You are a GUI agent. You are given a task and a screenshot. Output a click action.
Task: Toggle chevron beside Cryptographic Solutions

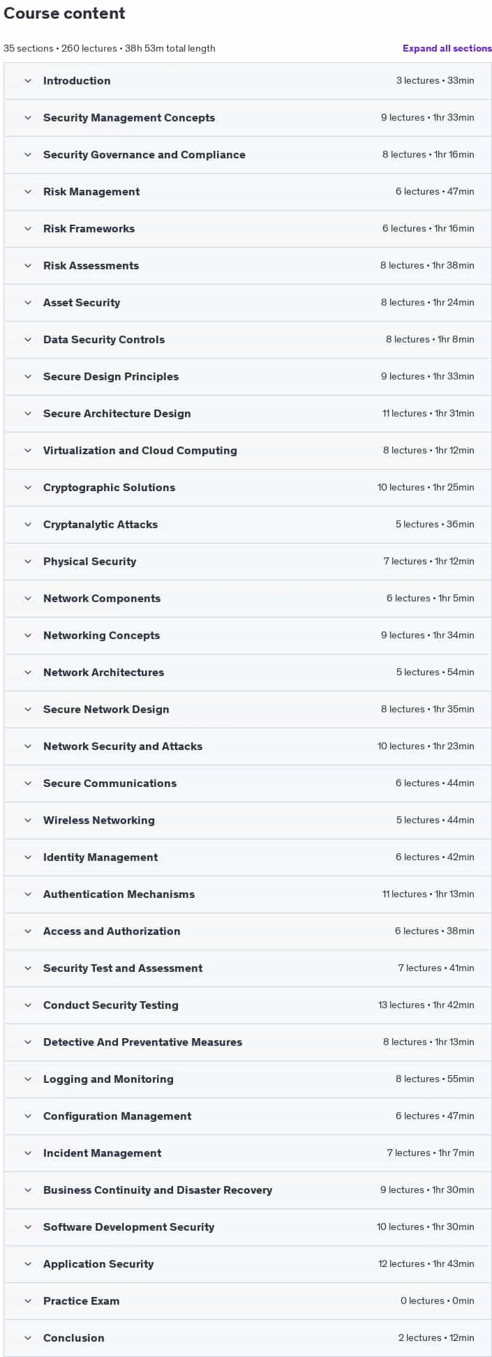(x=28, y=488)
